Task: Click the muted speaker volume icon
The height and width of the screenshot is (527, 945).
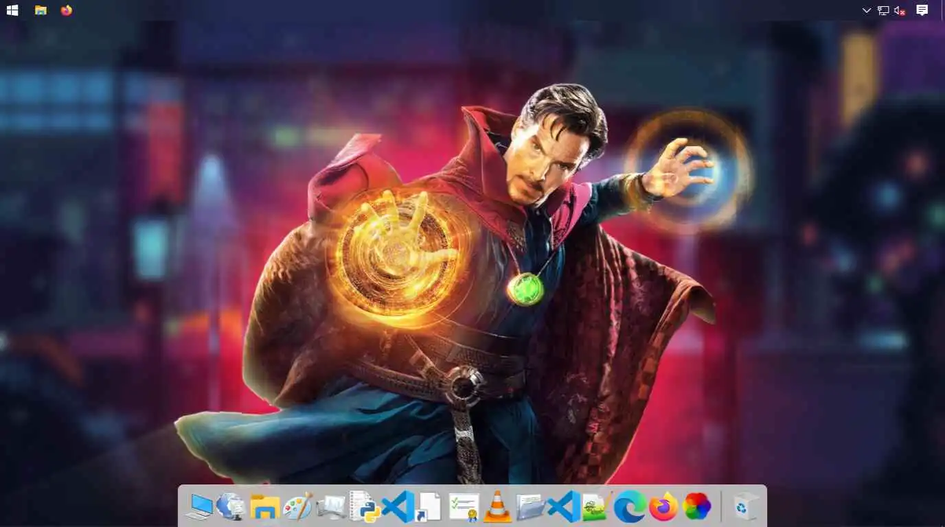Action: (900, 10)
